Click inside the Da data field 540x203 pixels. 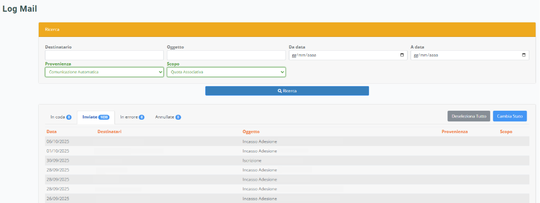tap(348, 55)
